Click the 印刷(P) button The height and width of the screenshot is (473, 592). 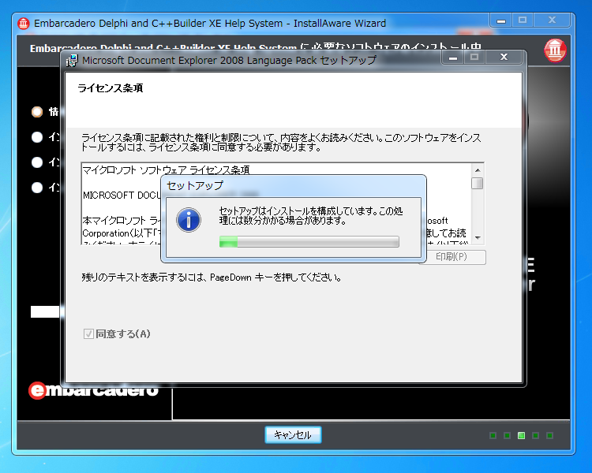click(x=452, y=257)
